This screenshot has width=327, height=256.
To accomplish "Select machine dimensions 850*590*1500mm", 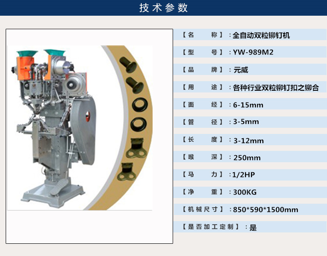I will (266, 209).
